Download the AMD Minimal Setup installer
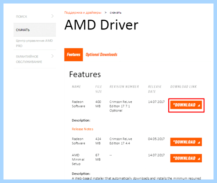The width and height of the screenshot is (217, 183). click(186, 158)
